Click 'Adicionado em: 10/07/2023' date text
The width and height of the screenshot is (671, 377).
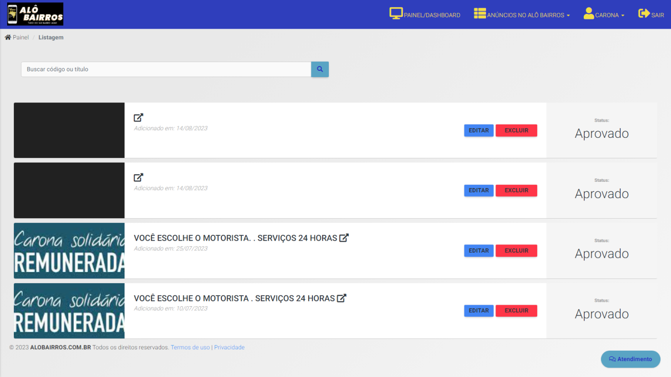pyautogui.click(x=171, y=308)
